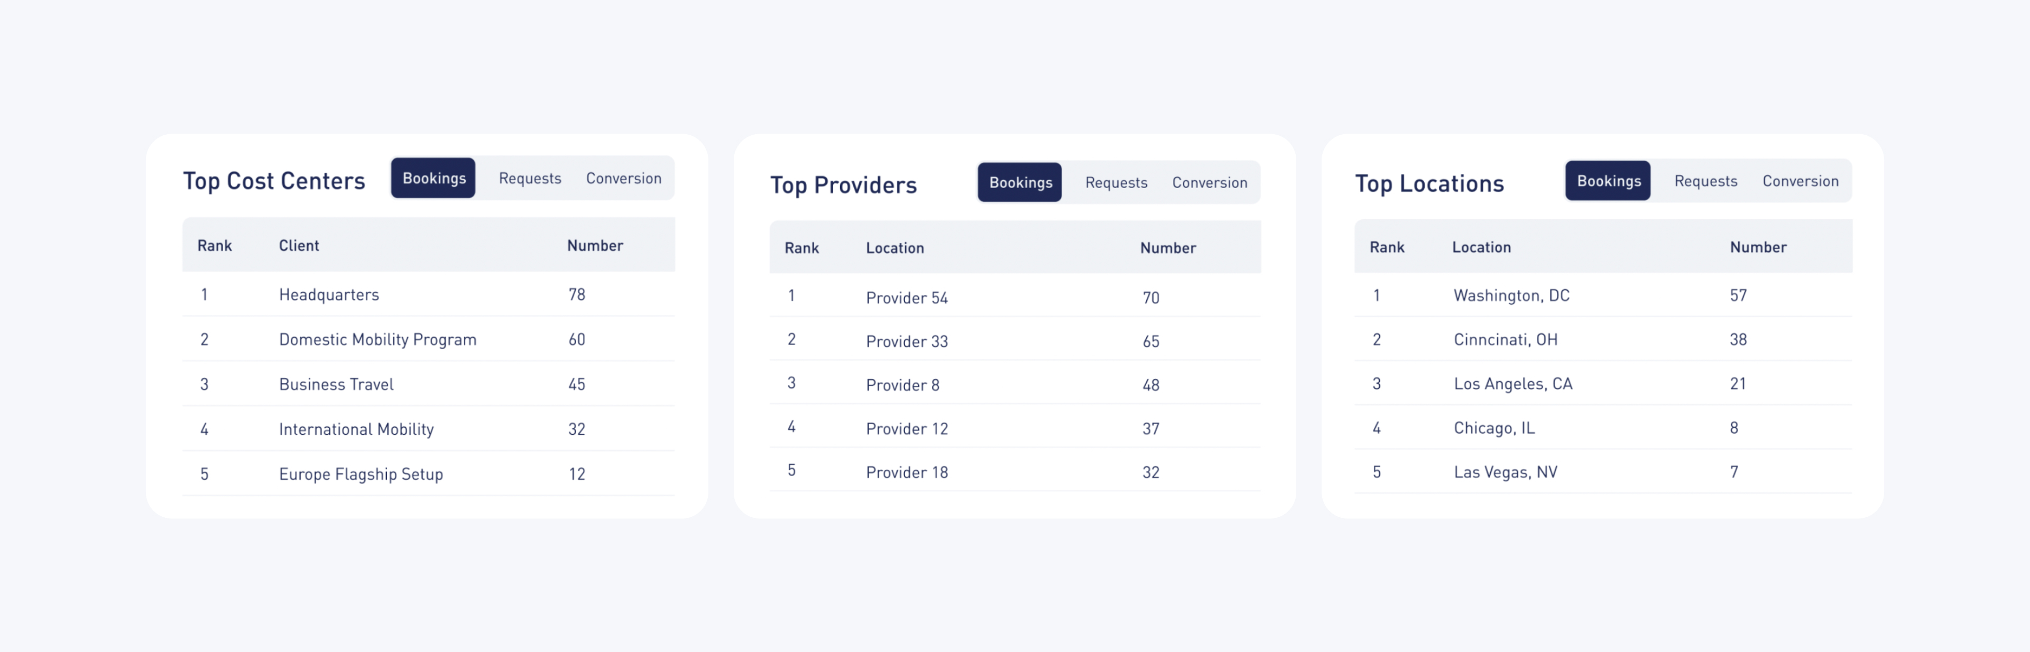Show Conversion for Top Providers
This screenshot has width=2030, height=652.
(1209, 183)
